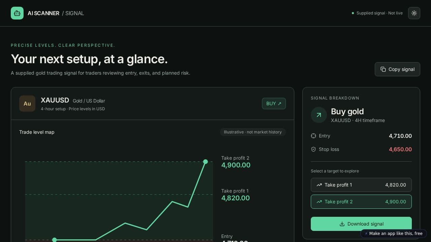
Task: Toggle the light theme sun button
Action: (414, 13)
